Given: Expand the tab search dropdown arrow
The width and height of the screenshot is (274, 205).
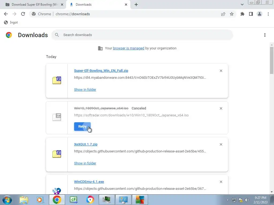Looking at the screenshot, I should coord(242,5).
